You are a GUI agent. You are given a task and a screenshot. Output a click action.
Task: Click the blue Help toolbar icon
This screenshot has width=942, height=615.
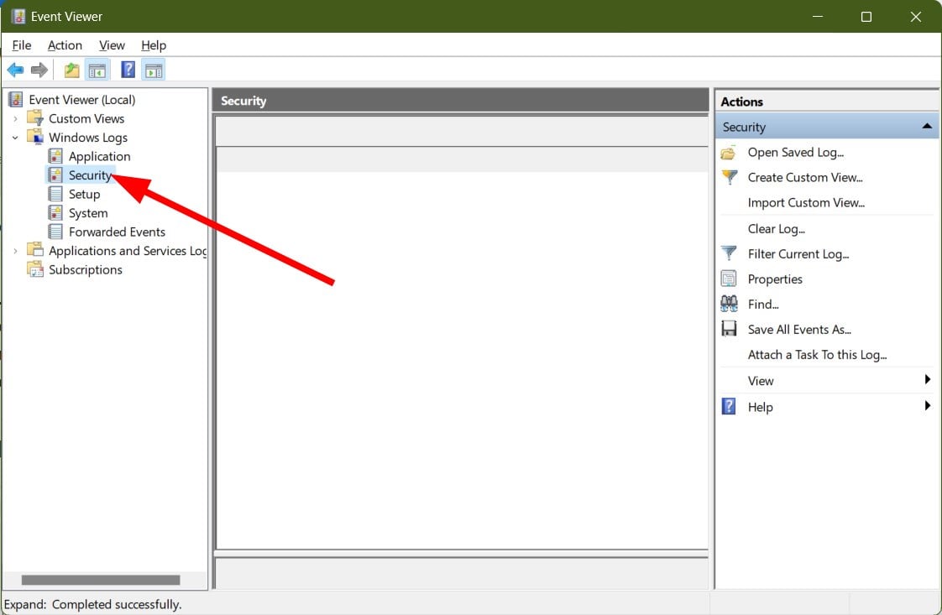tap(128, 70)
